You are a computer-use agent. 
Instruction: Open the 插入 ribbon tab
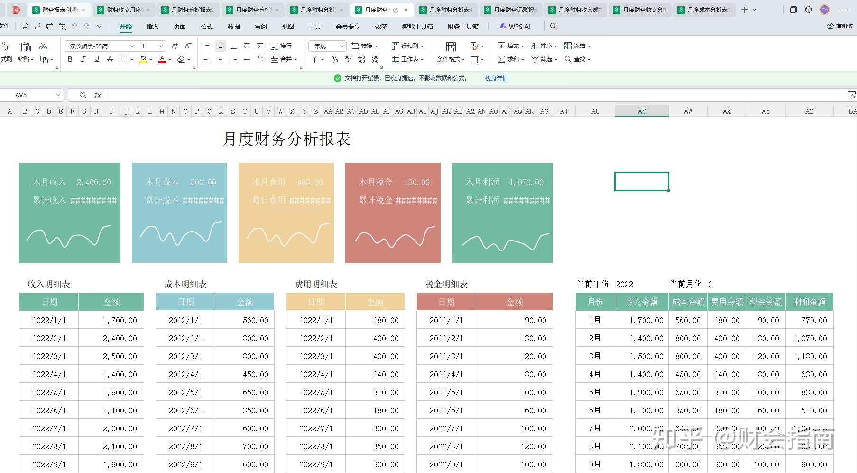click(x=153, y=27)
